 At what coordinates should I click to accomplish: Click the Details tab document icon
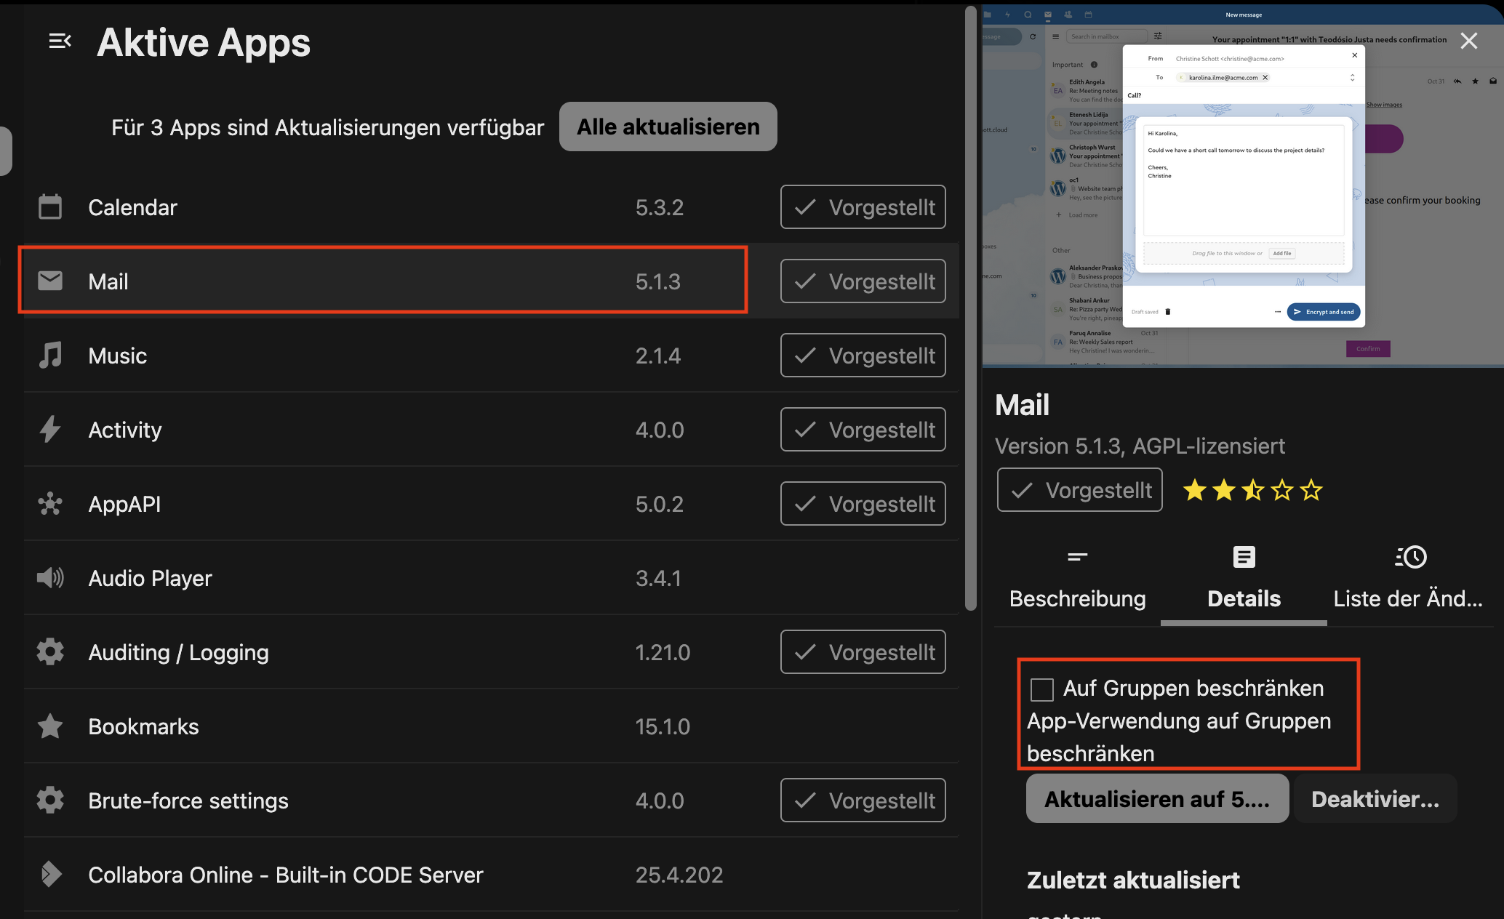[1244, 557]
